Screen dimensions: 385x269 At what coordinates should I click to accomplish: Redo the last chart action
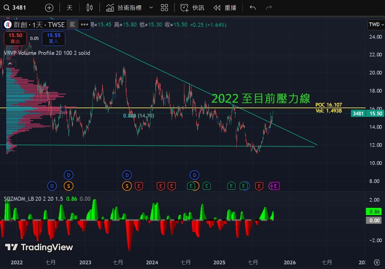[268, 8]
